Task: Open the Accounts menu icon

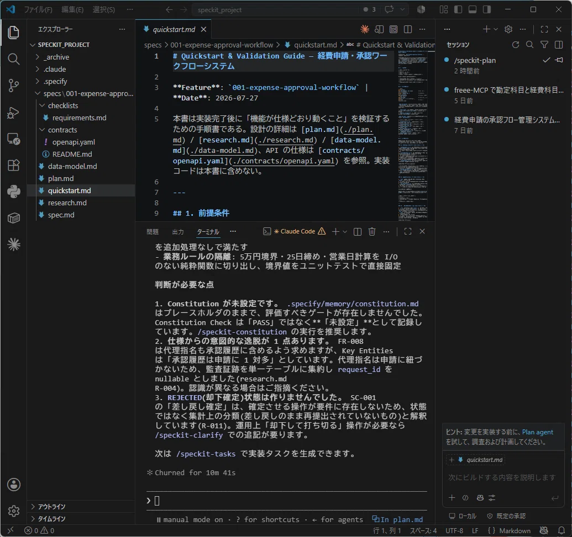Action: (x=13, y=485)
